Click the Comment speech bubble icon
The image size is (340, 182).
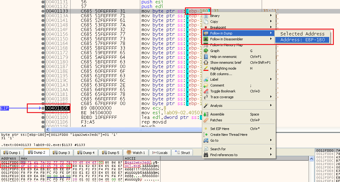click(x=206, y=85)
